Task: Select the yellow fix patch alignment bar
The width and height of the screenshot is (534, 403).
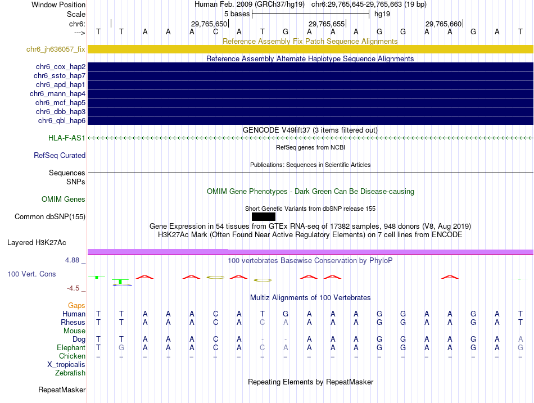Action: 310,49
